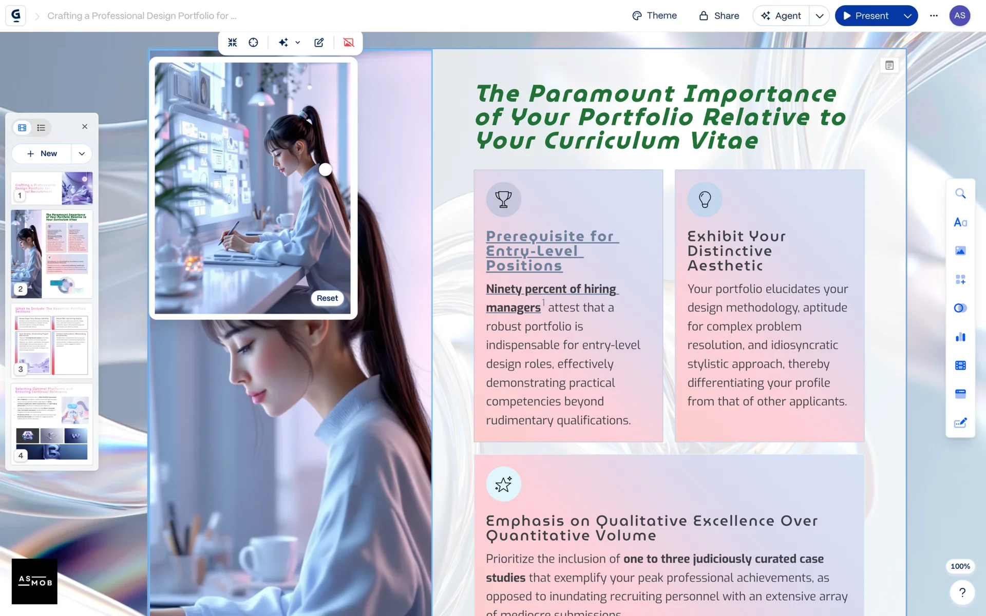Image resolution: width=986 pixels, height=616 pixels.
Task: Open the more options ellipsis menu
Action: click(x=934, y=16)
